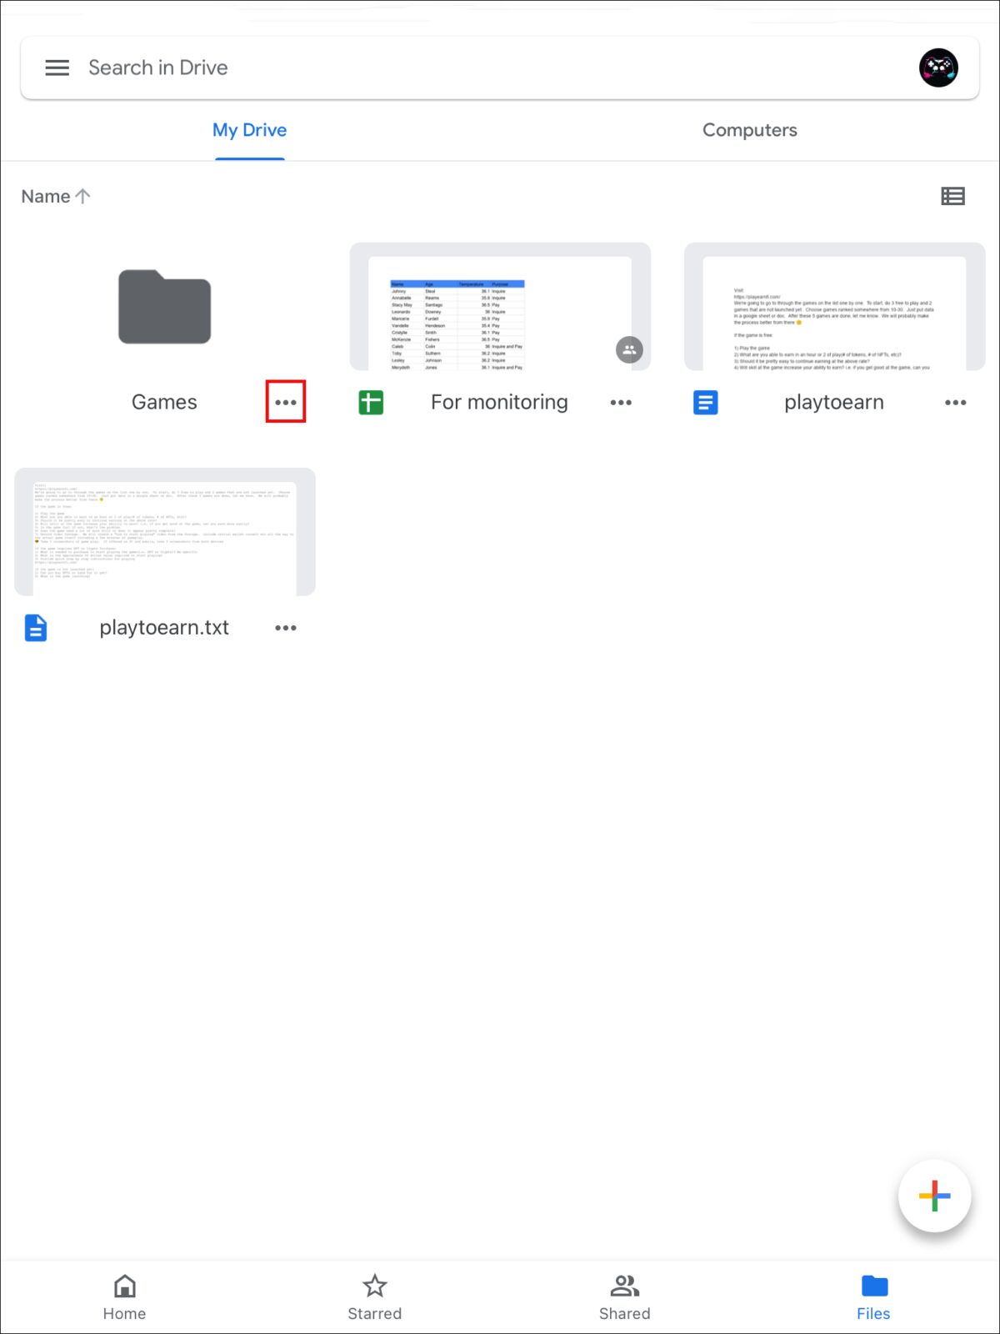Open the hamburger navigation menu

(57, 68)
